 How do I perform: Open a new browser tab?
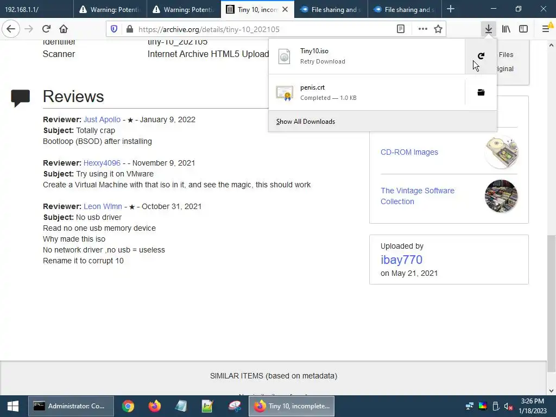point(450,9)
